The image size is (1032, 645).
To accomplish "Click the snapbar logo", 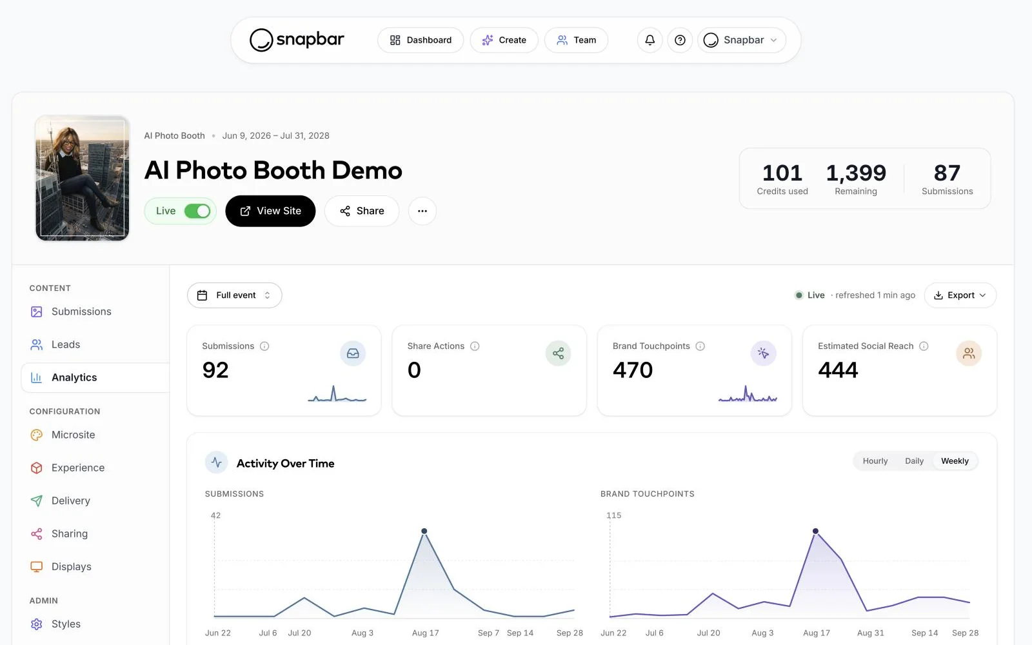I will click(x=297, y=40).
